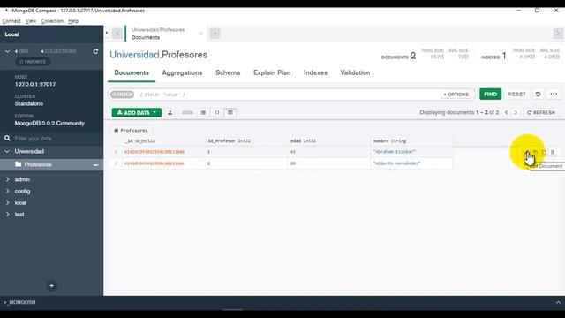Click the FILTER pill label
565x318 pixels.
click(122, 95)
